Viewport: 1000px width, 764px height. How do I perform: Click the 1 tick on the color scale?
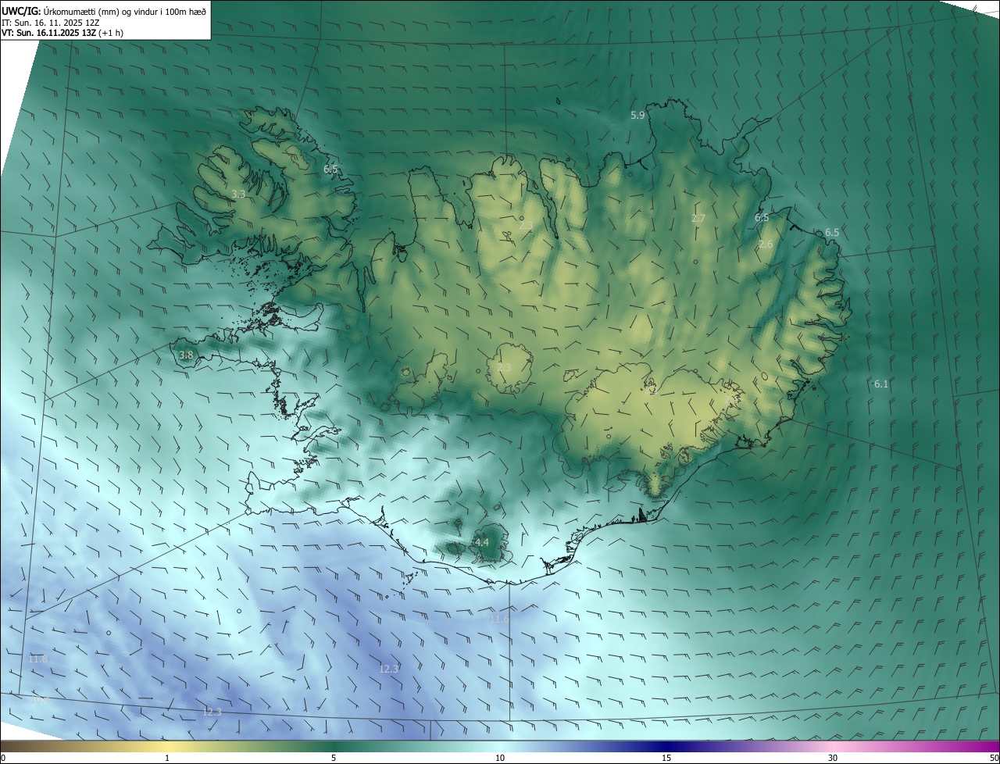pyautogui.click(x=167, y=758)
